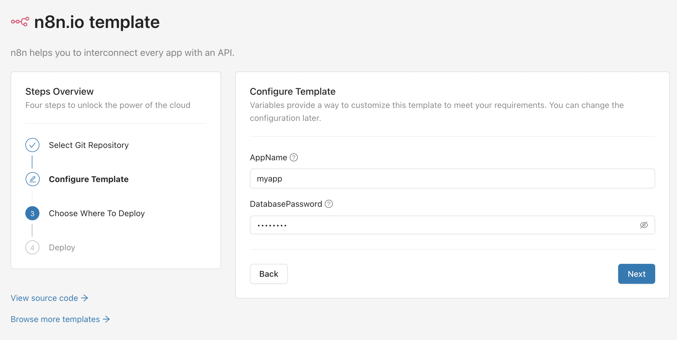Go to Select Git Repository step
This screenshot has width=677, height=340.
tap(89, 145)
